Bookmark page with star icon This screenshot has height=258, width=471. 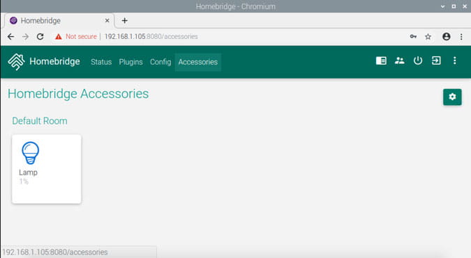(428, 37)
